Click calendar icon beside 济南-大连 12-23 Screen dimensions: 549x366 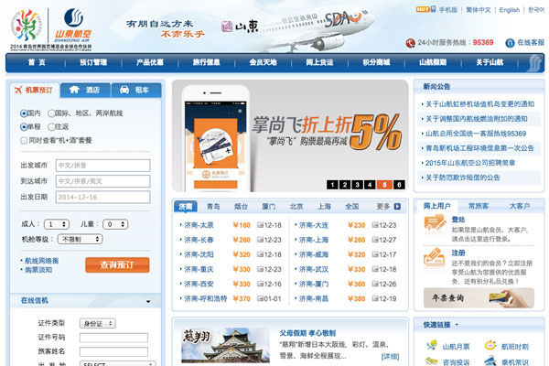click(375, 225)
